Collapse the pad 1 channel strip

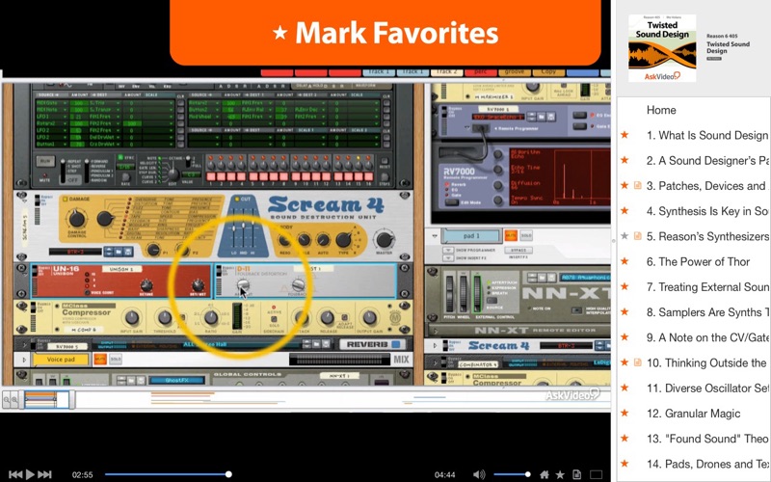pos(435,235)
